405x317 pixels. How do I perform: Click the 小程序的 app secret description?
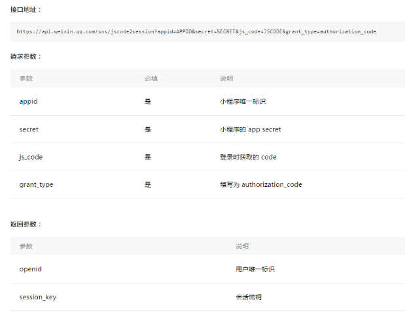pyautogui.click(x=250, y=129)
